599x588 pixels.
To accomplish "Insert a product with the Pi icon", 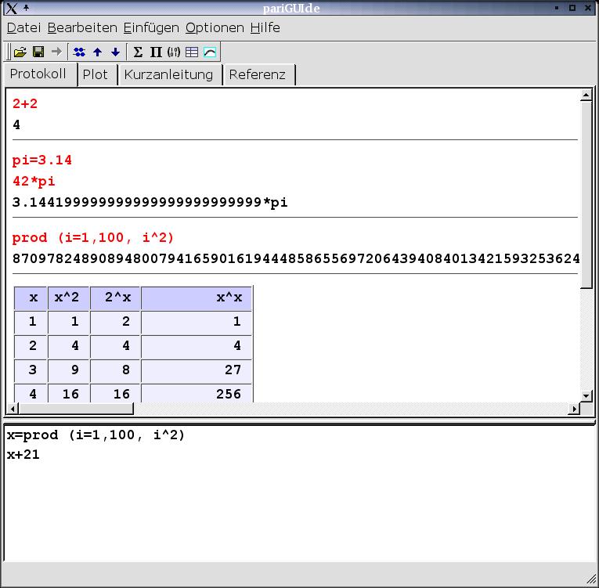I will click(x=156, y=52).
